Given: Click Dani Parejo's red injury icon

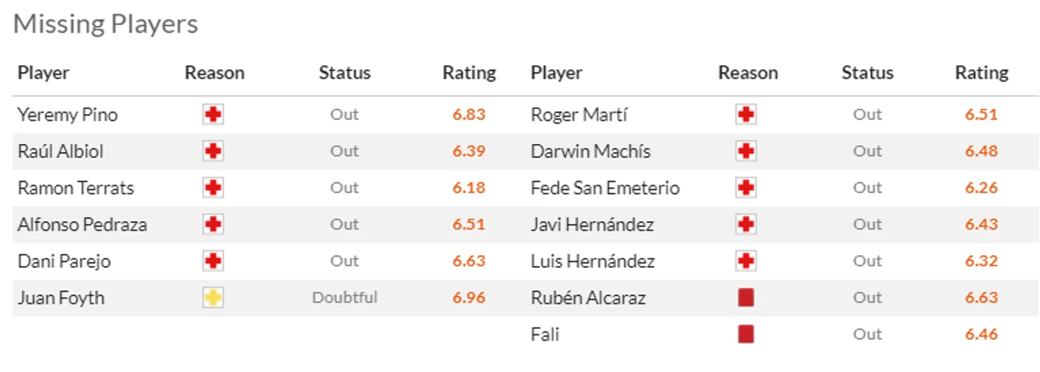Looking at the screenshot, I should pos(213,261).
